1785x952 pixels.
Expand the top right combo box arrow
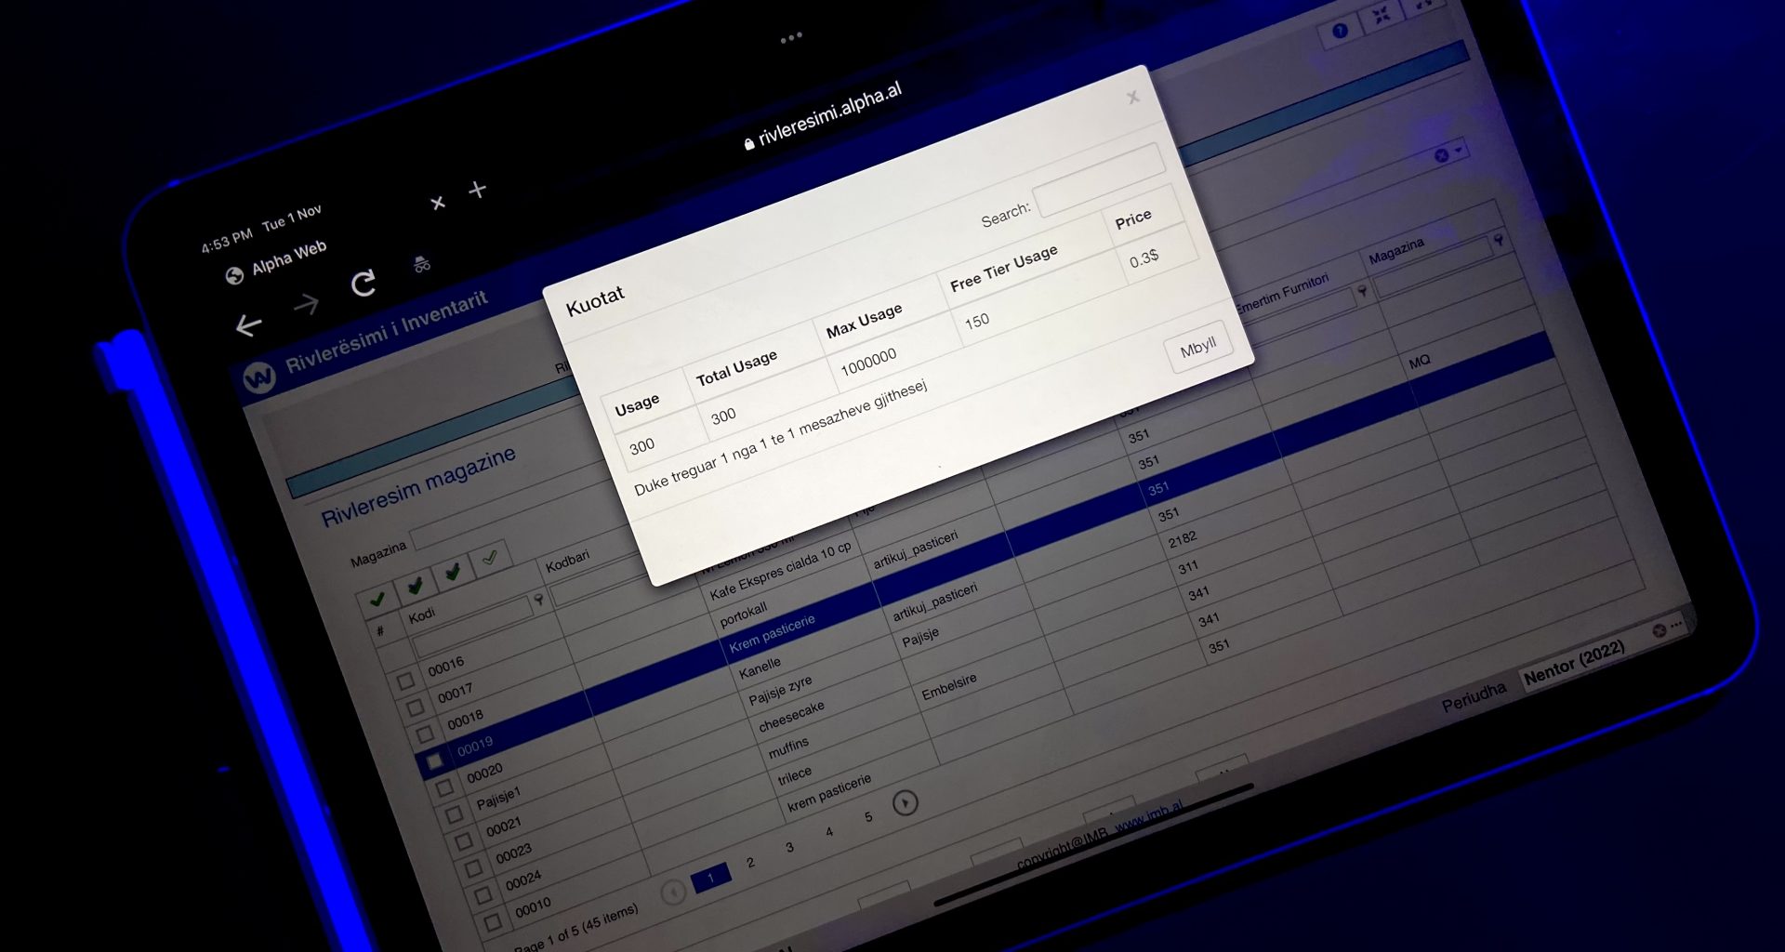point(1459,150)
